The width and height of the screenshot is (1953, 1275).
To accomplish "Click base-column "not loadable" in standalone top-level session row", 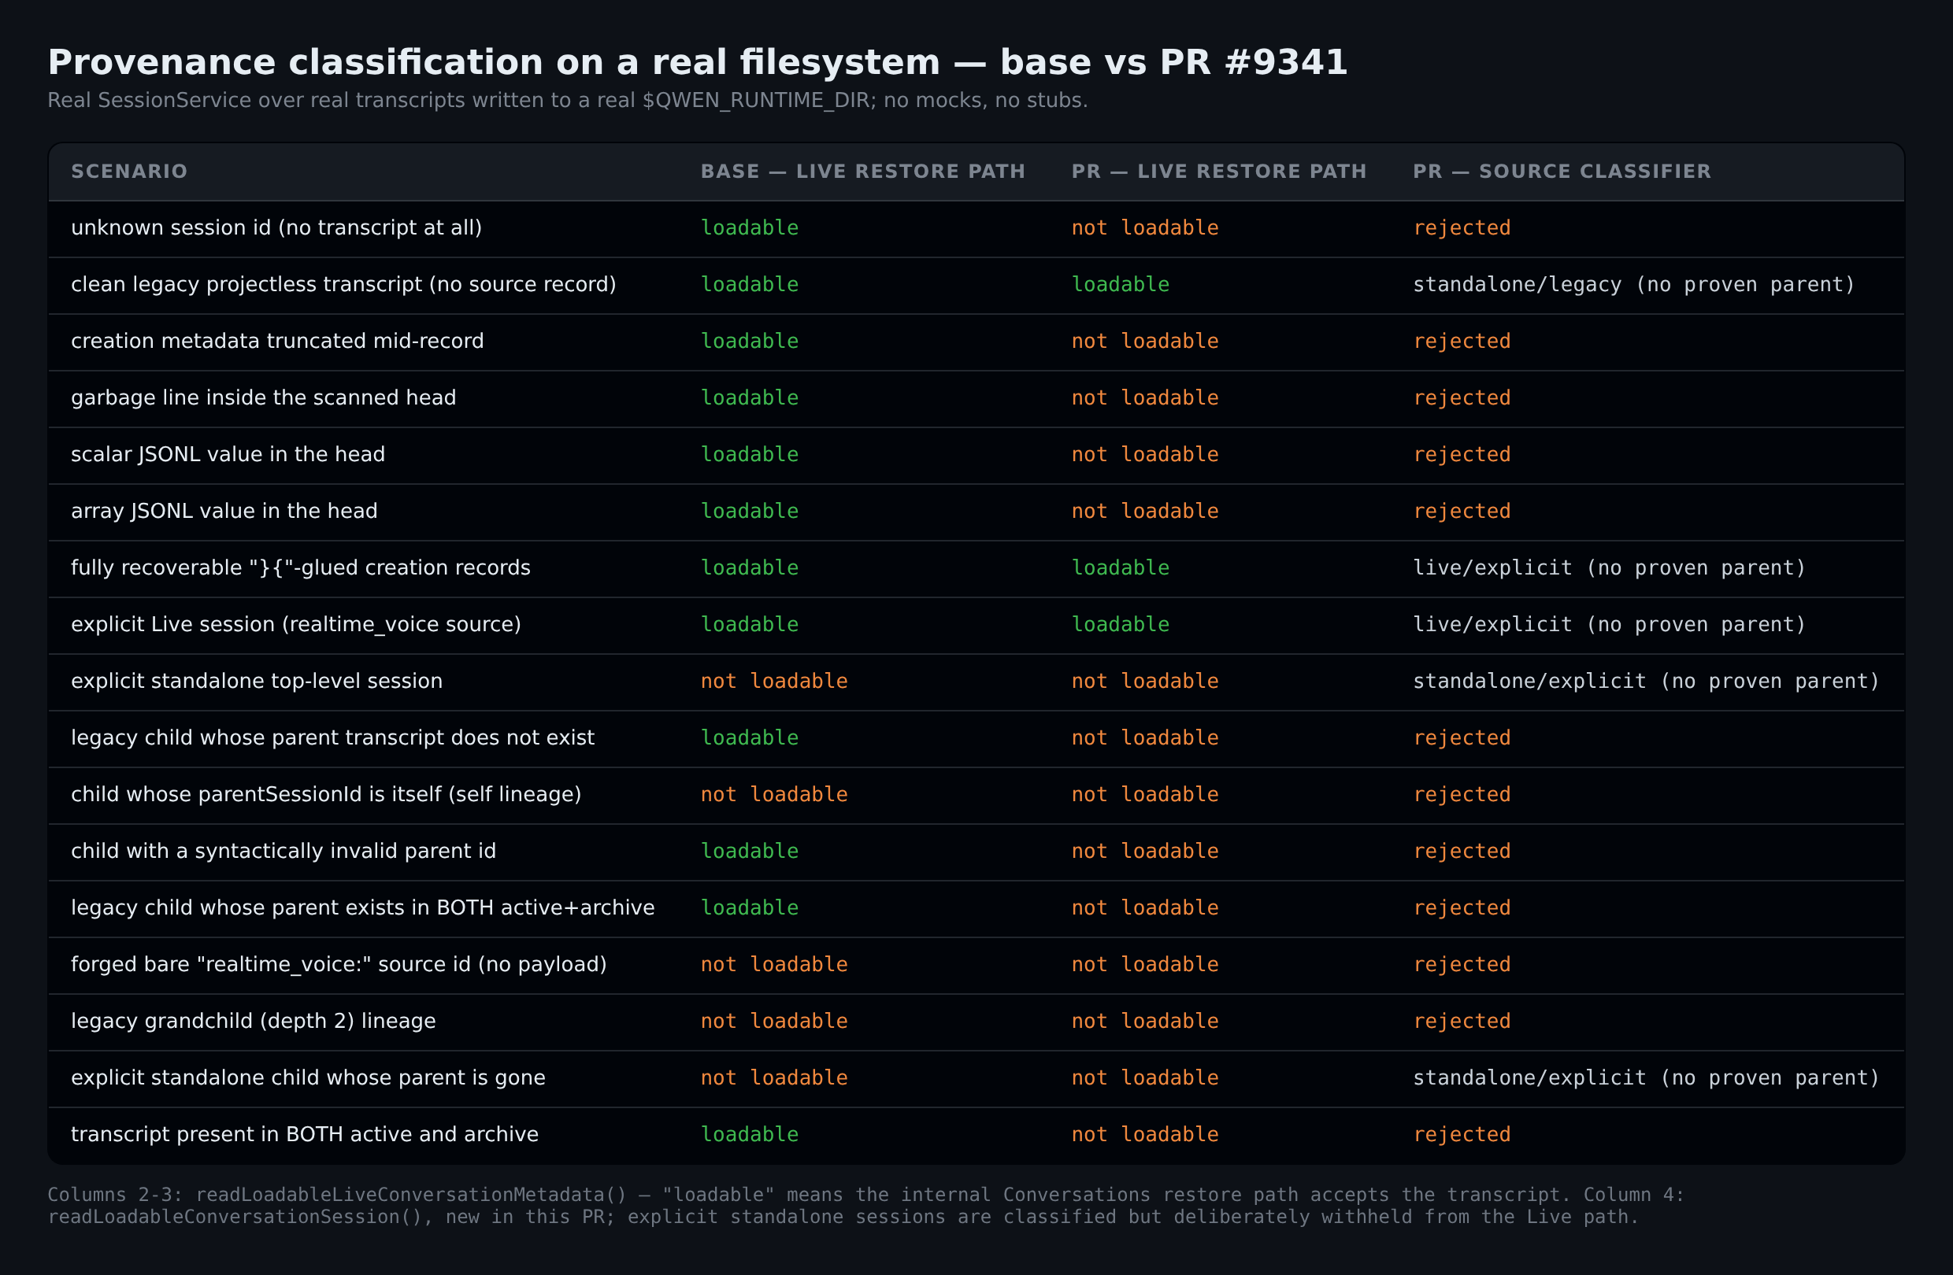I will pyautogui.click(x=774, y=681).
